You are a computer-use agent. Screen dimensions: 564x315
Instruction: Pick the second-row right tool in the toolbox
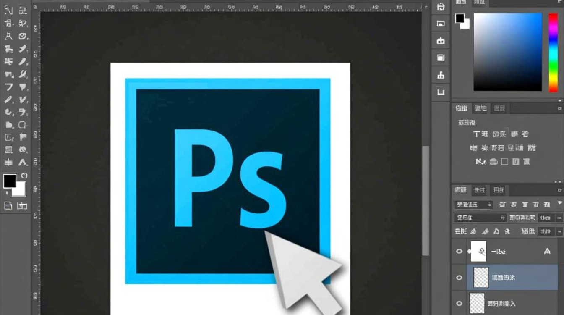click(x=23, y=24)
